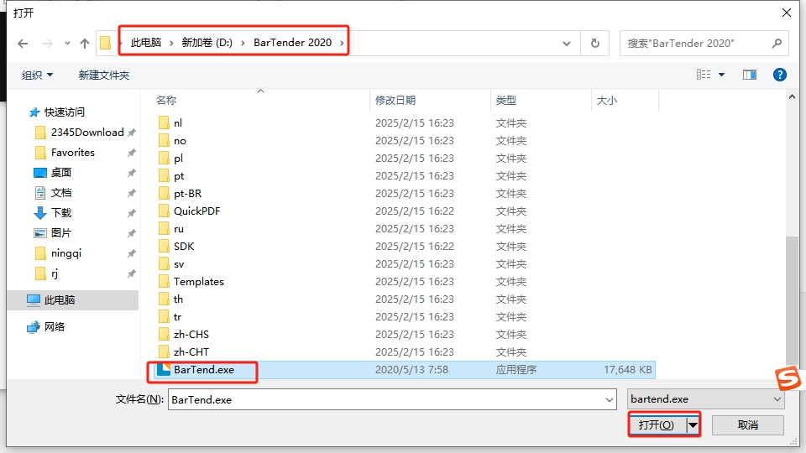
Task: Refresh the folder view
Action: (x=594, y=44)
